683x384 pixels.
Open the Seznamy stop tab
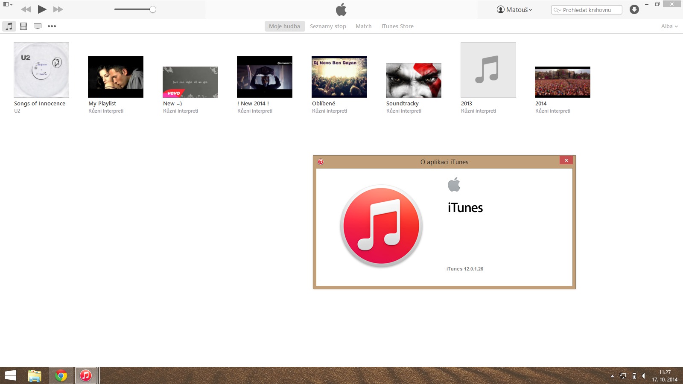coord(328,26)
